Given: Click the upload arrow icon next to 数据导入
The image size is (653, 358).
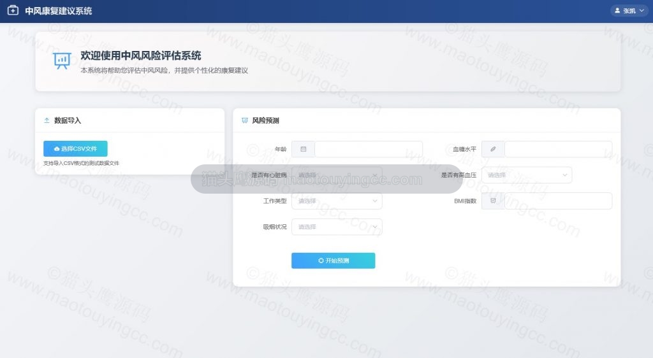Looking at the screenshot, I should pos(47,120).
